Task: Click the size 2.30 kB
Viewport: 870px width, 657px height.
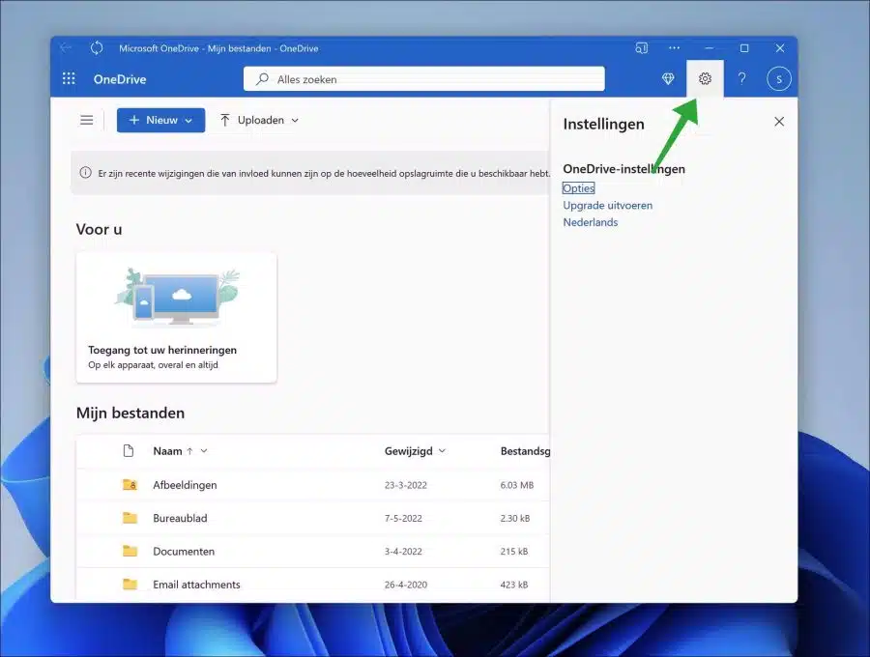Action: (x=515, y=519)
